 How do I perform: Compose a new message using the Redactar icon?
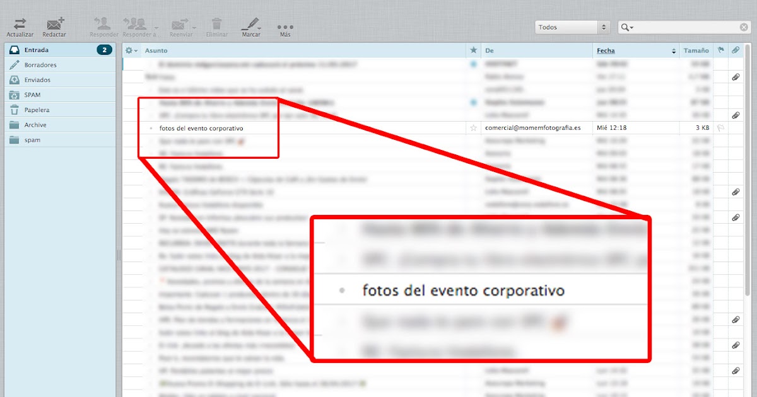[54, 24]
